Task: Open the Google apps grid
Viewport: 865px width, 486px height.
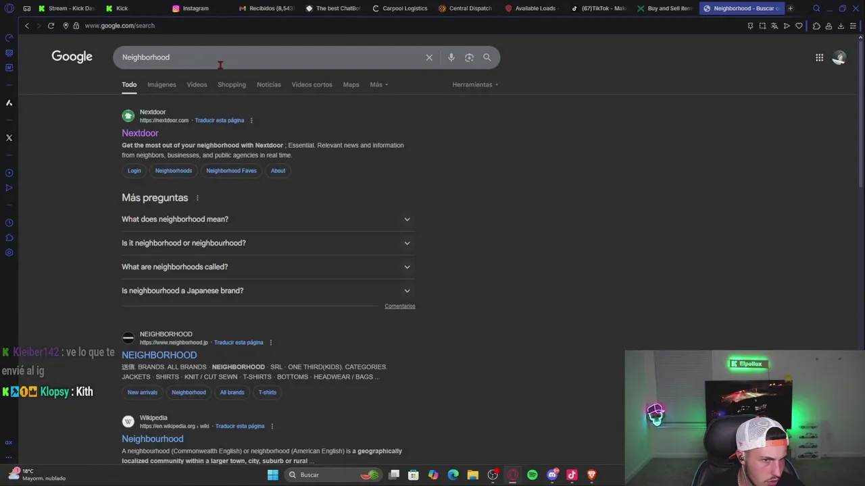Action: click(819, 57)
